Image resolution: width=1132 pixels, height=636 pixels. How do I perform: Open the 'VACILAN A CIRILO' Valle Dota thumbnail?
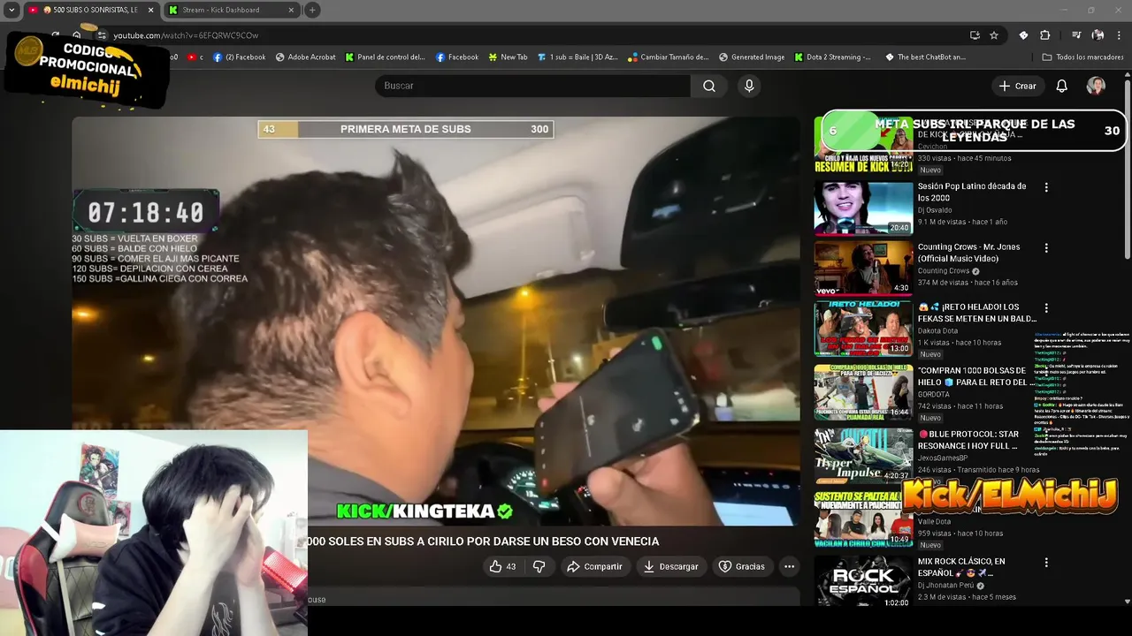[863, 519]
